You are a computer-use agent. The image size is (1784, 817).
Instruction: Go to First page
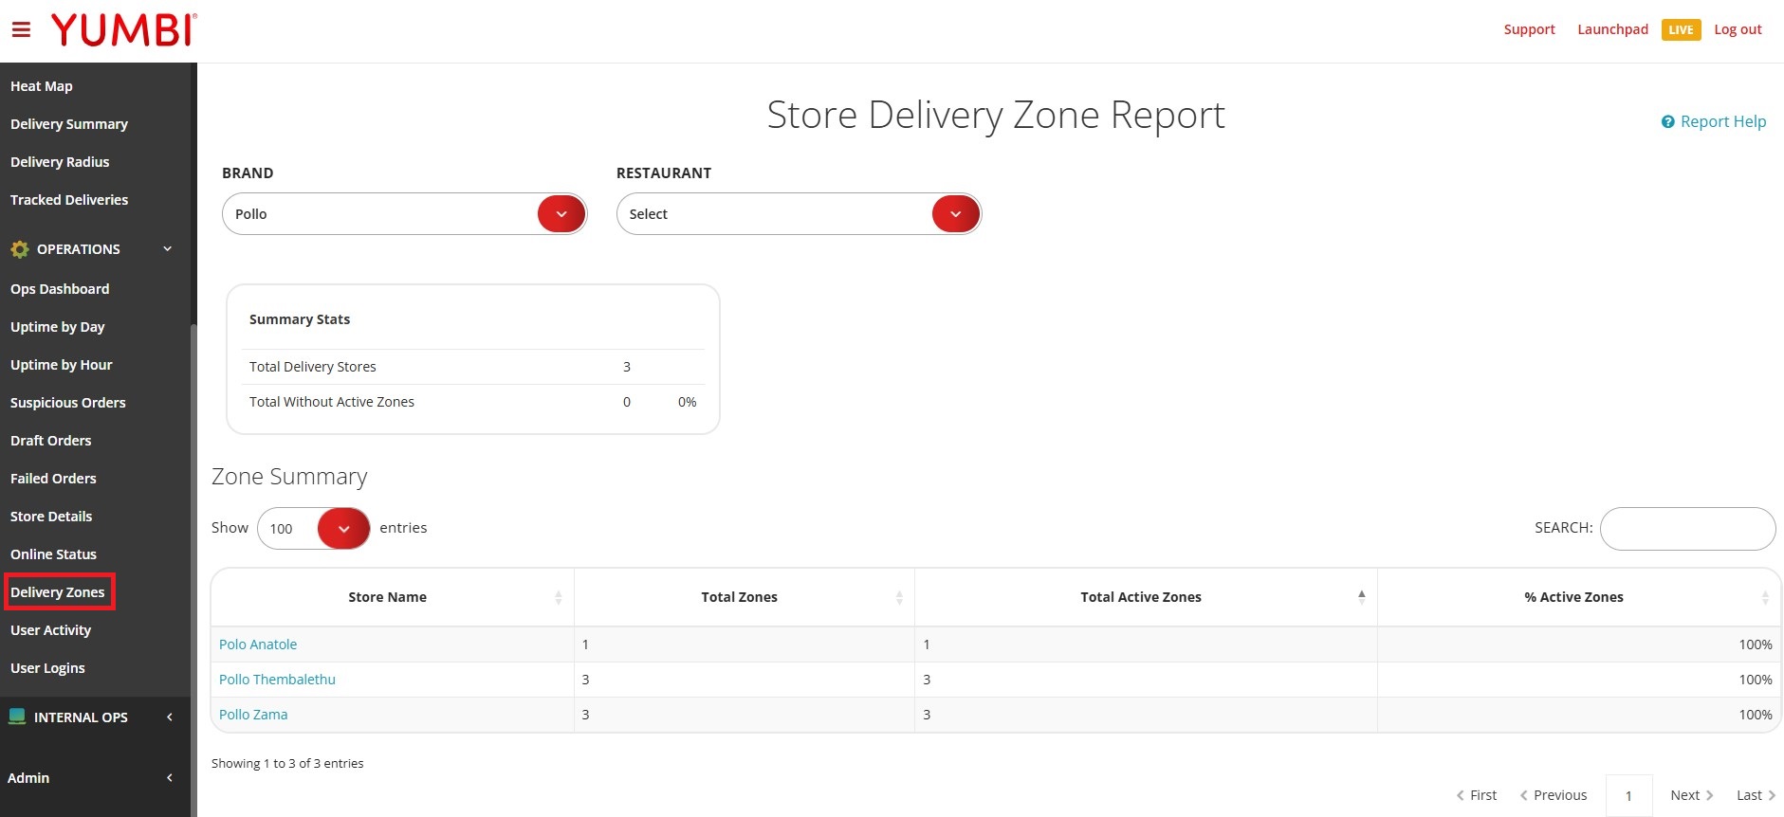pos(1477,795)
